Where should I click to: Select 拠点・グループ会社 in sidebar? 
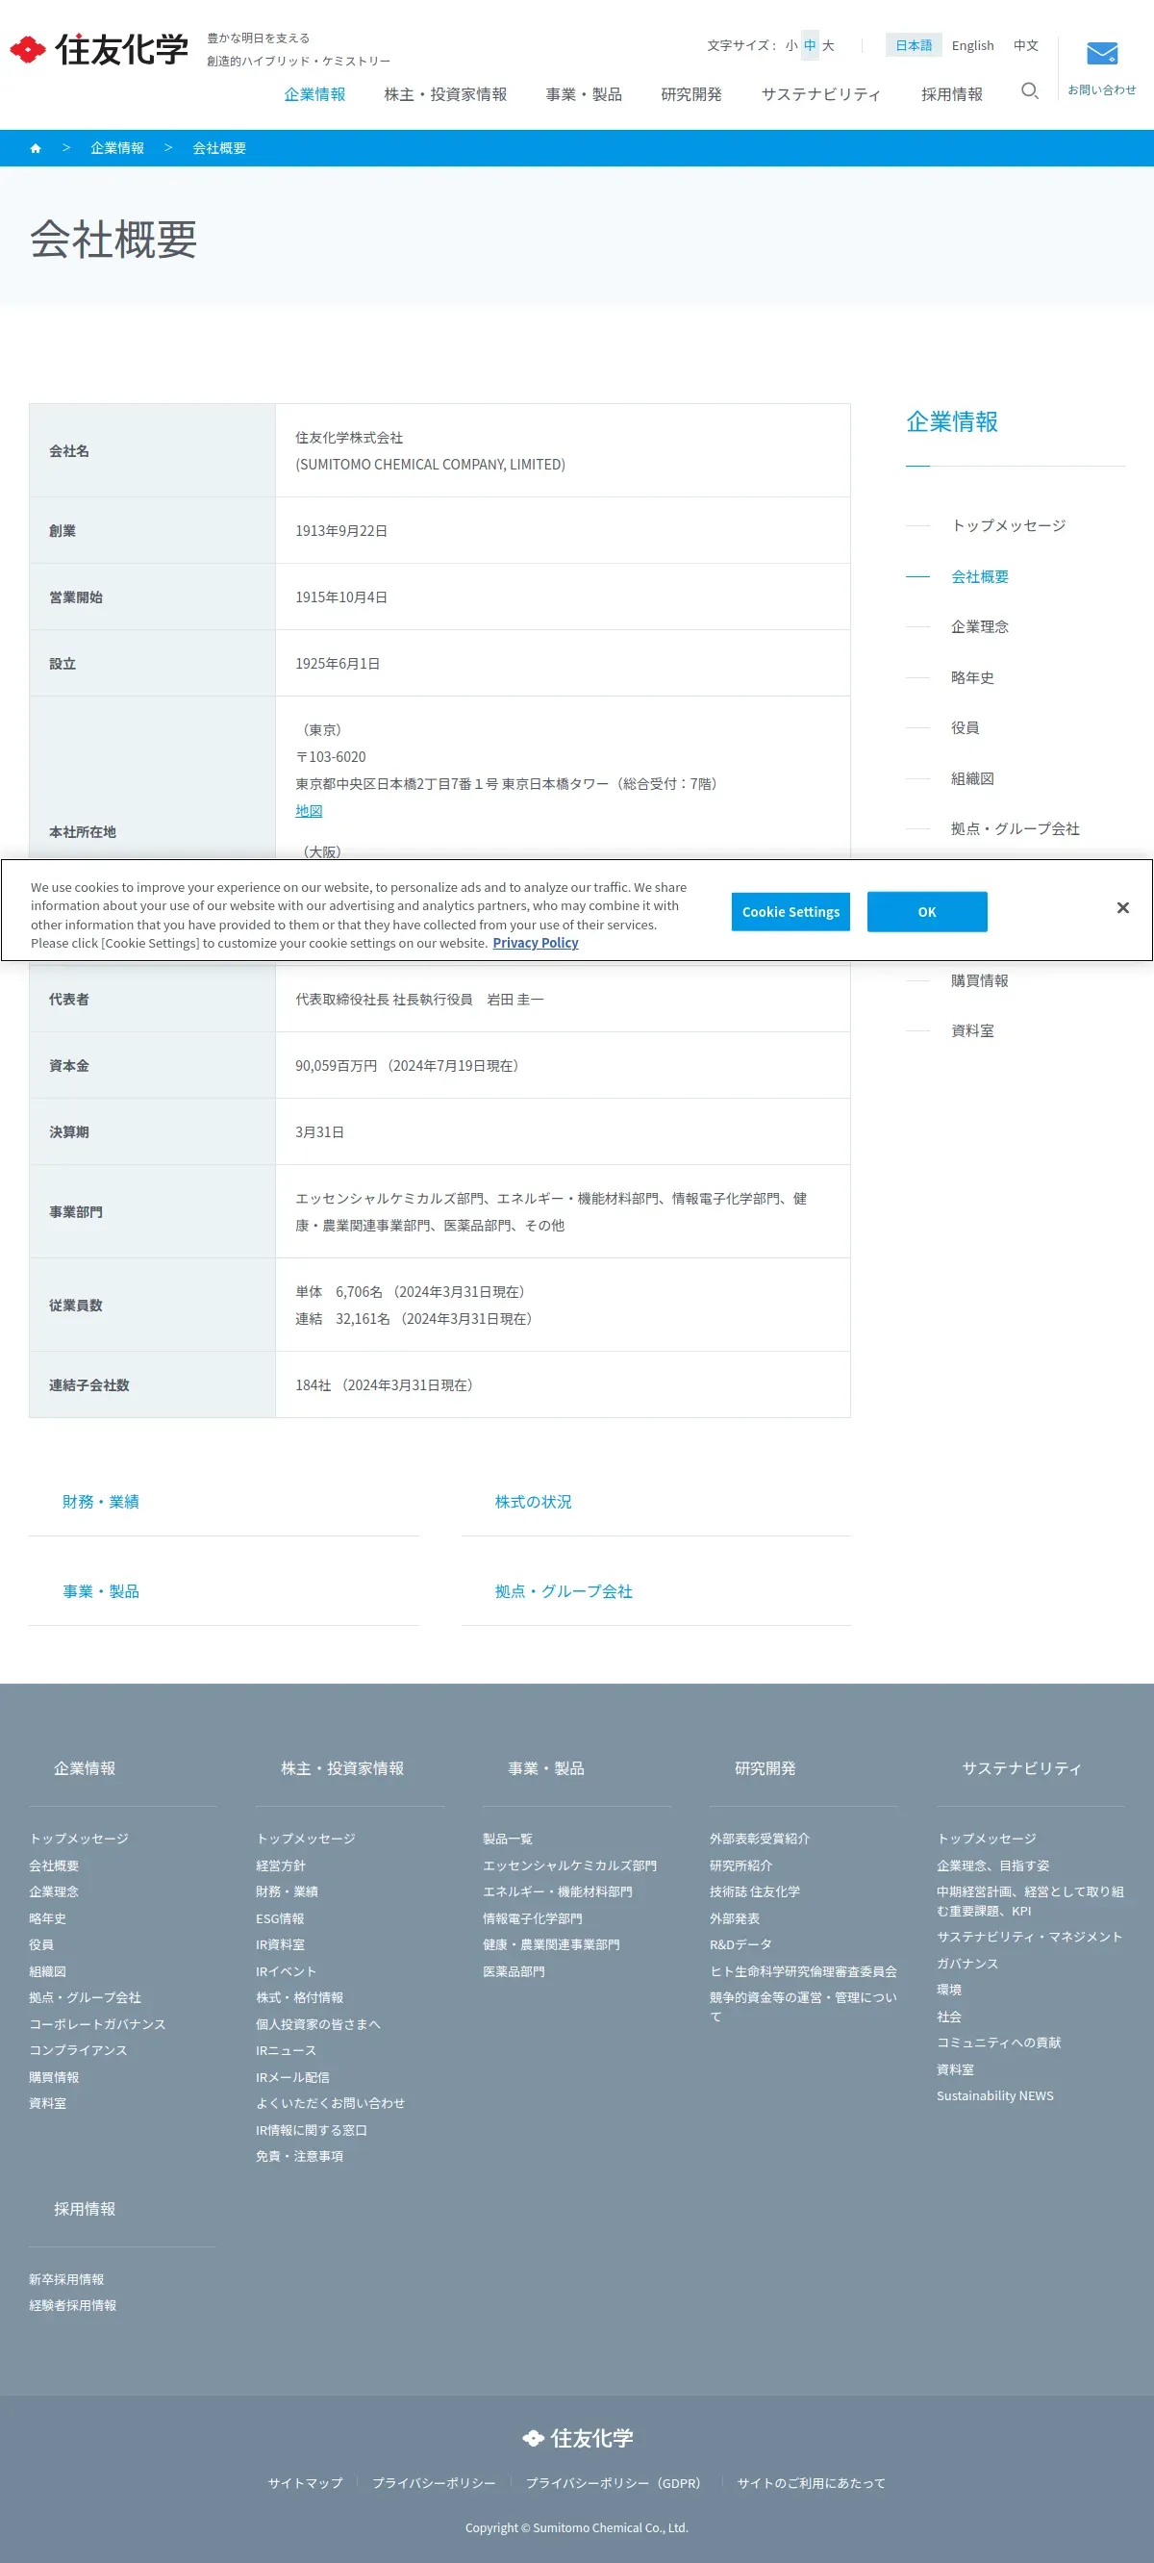1015,828
